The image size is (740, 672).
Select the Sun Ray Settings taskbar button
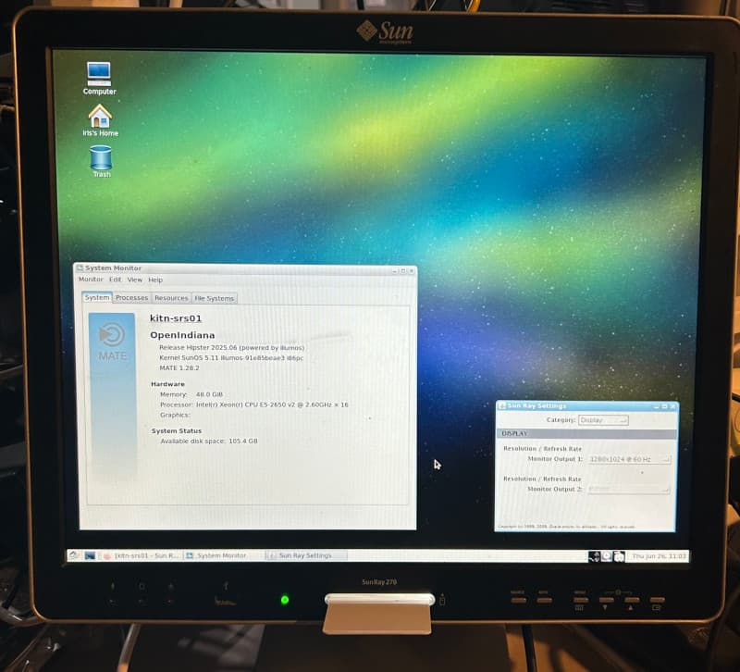pyautogui.click(x=305, y=555)
